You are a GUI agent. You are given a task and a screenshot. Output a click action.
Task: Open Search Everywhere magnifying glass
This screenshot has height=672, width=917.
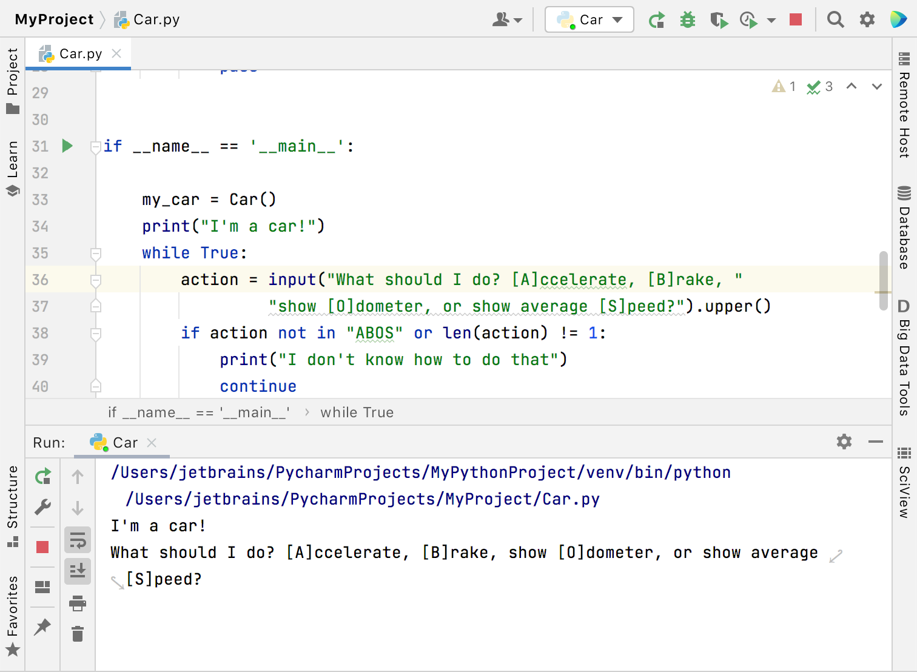(x=836, y=19)
